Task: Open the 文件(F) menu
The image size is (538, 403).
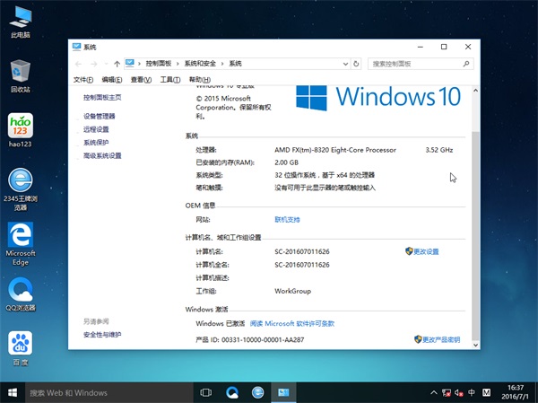Action: point(84,80)
